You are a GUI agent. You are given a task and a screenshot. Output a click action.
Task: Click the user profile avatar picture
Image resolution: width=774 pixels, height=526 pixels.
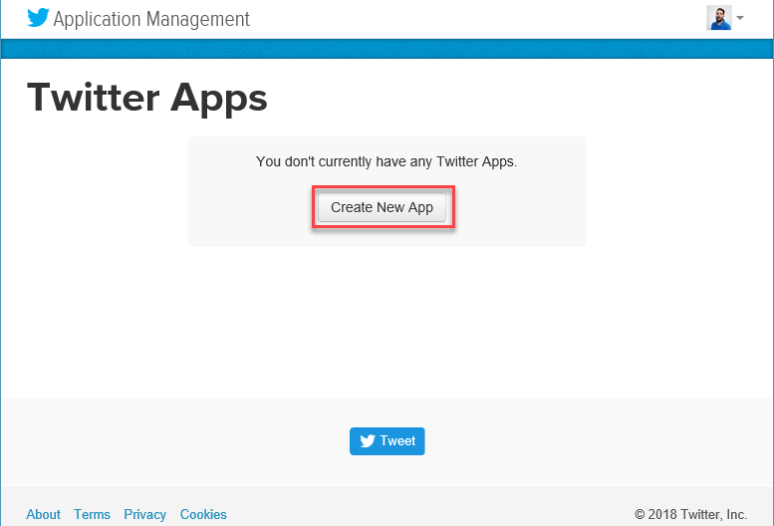[x=719, y=18]
